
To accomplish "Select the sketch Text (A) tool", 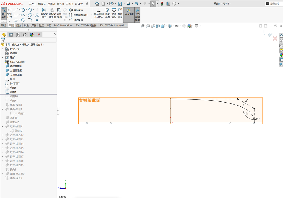I will pyautogui.click(x=37, y=15).
